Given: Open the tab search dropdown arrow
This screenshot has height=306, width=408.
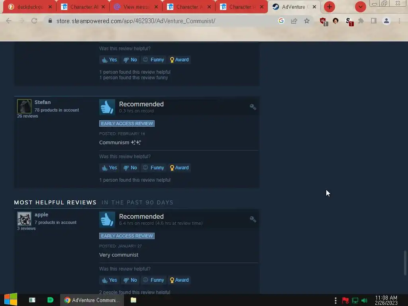Looking at the screenshot, I should pyautogui.click(x=360, y=7).
